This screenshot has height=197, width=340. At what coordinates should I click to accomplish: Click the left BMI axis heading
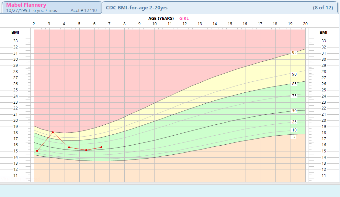point(15,32)
